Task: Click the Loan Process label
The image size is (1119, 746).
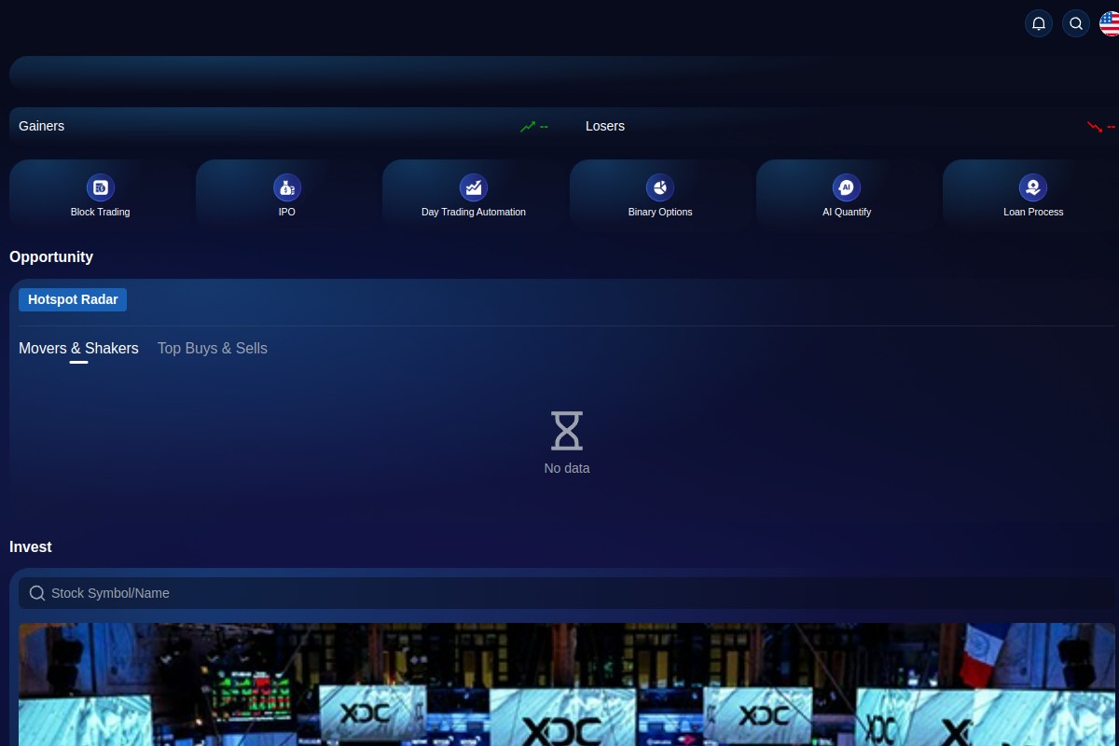Action: click(x=1033, y=212)
